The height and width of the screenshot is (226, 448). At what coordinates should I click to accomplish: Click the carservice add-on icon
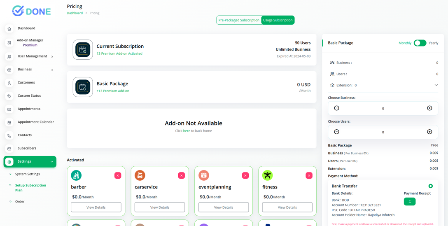coord(140,175)
